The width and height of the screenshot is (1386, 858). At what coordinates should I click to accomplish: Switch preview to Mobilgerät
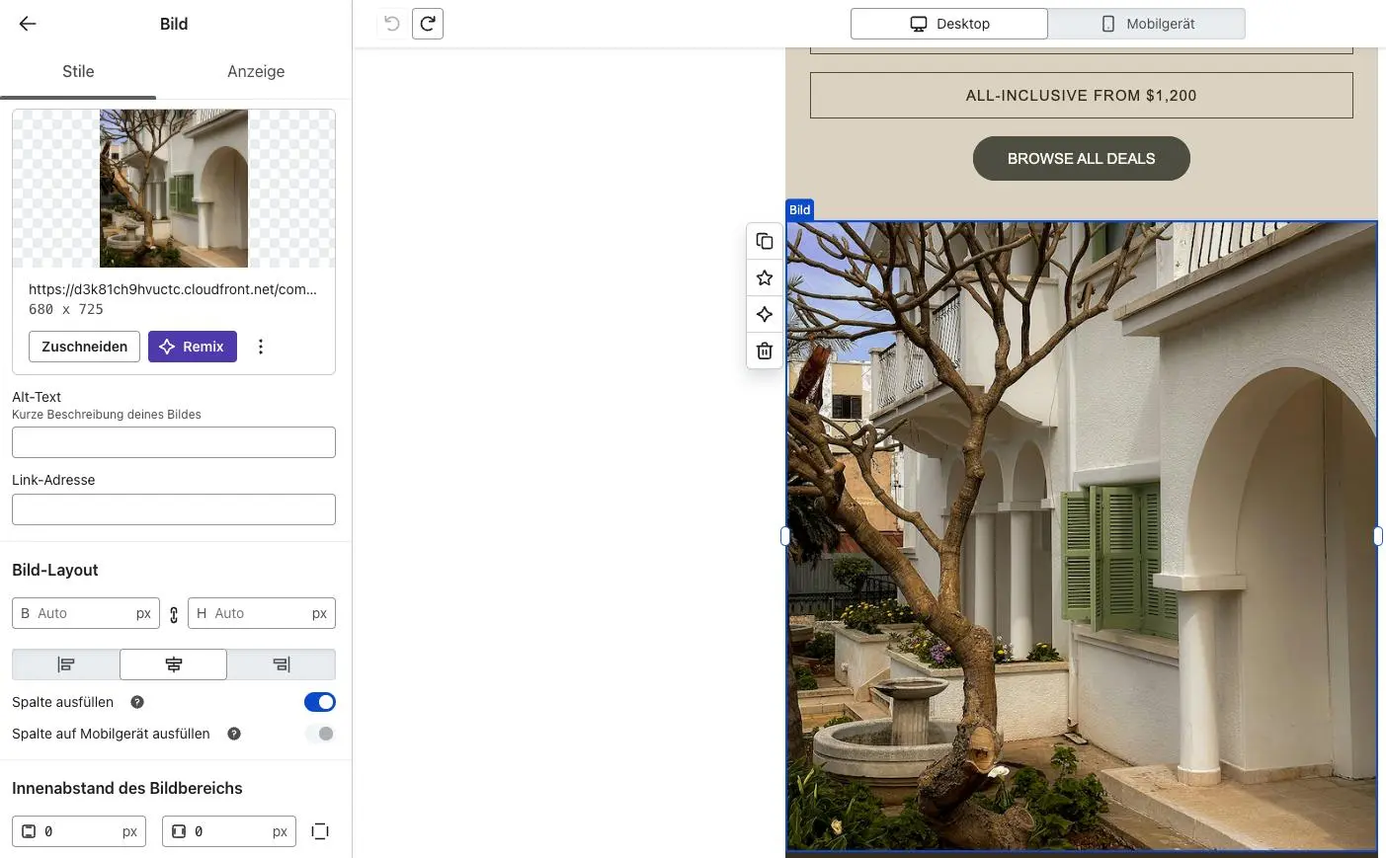point(1146,24)
